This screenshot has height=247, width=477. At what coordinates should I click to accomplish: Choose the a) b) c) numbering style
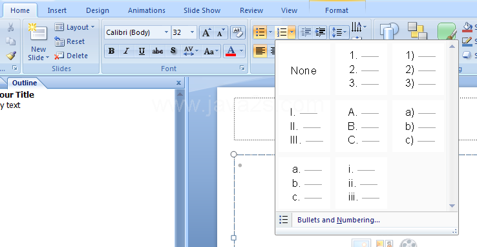click(418, 126)
